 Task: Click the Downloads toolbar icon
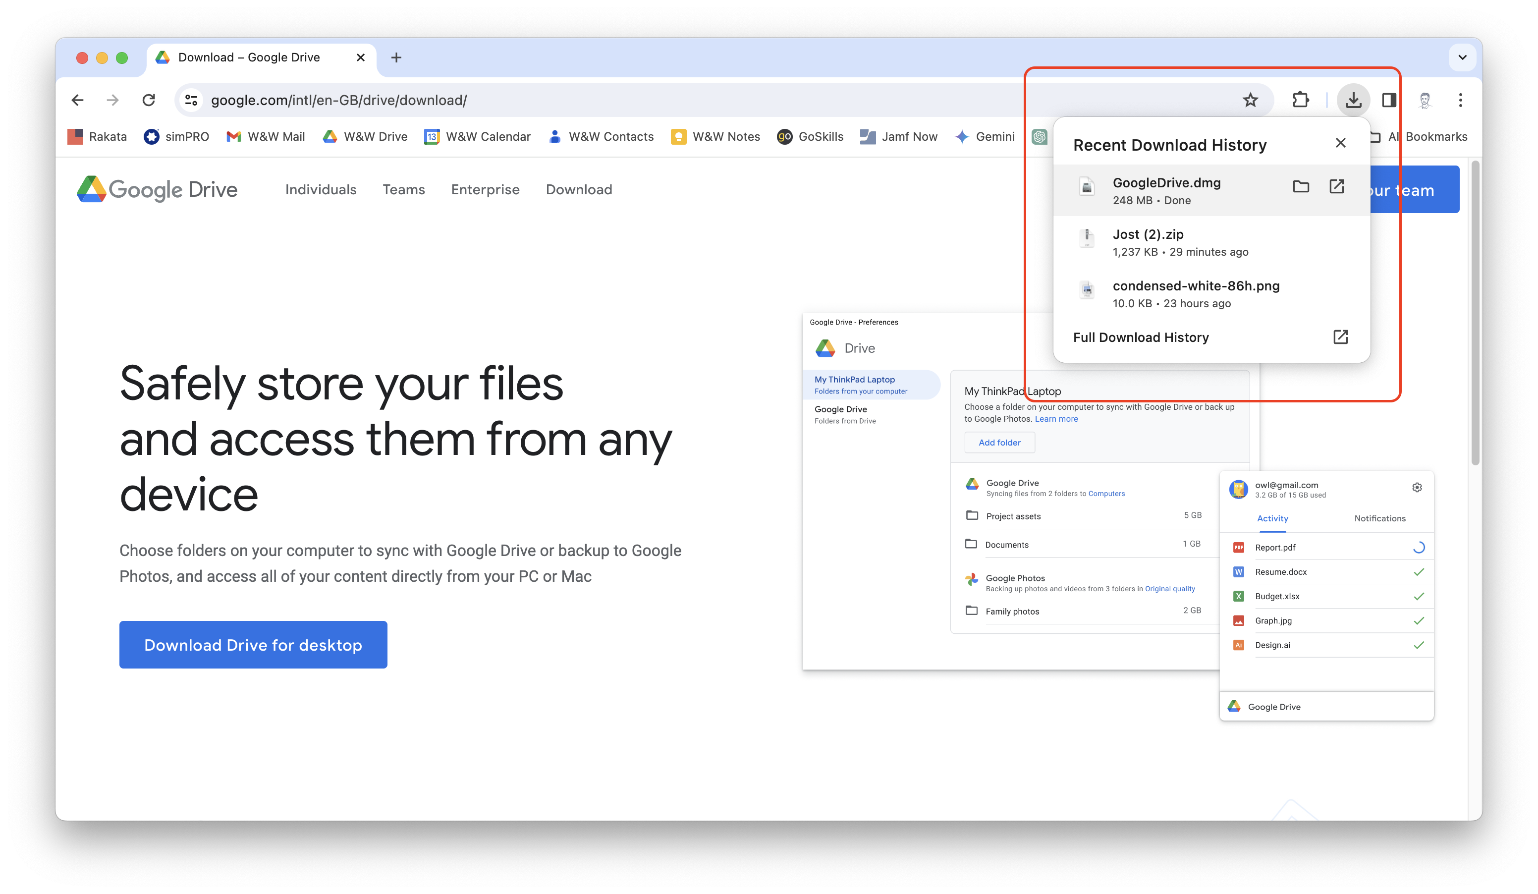1353,100
